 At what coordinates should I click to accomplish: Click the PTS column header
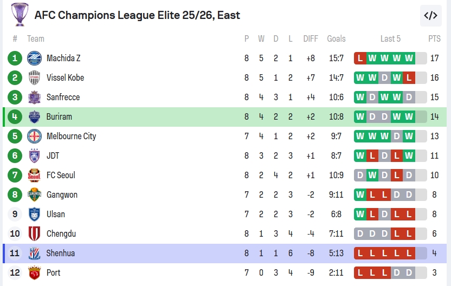[x=434, y=38]
